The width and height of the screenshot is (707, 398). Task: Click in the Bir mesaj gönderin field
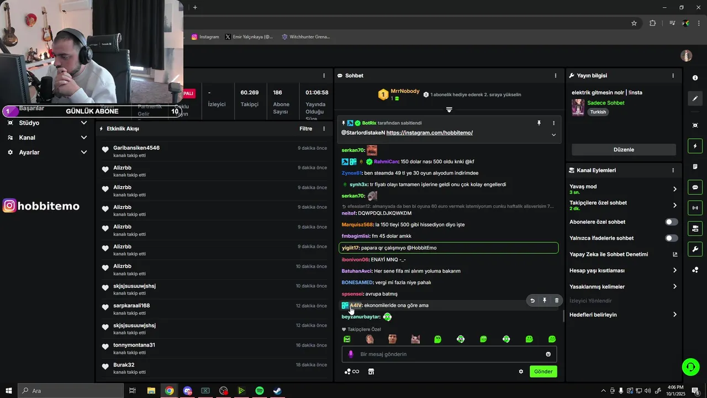coord(449,354)
